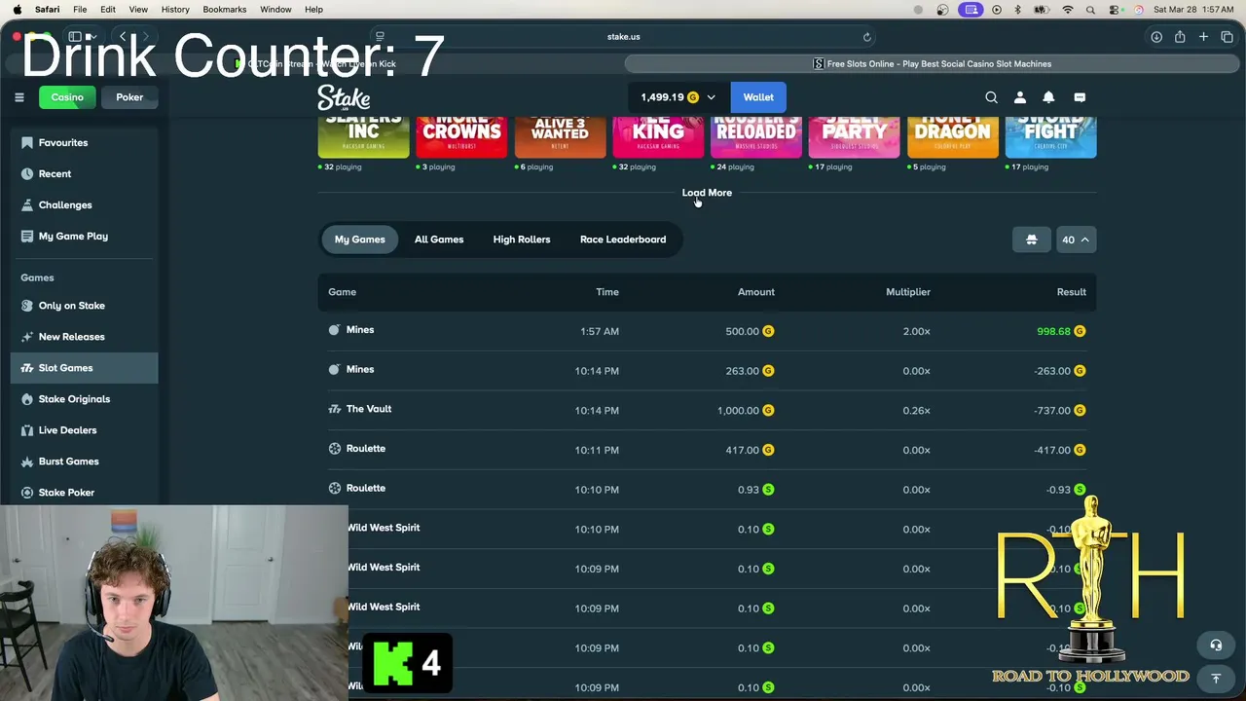
Task: Open a new Safari tab
Action: (1203, 37)
